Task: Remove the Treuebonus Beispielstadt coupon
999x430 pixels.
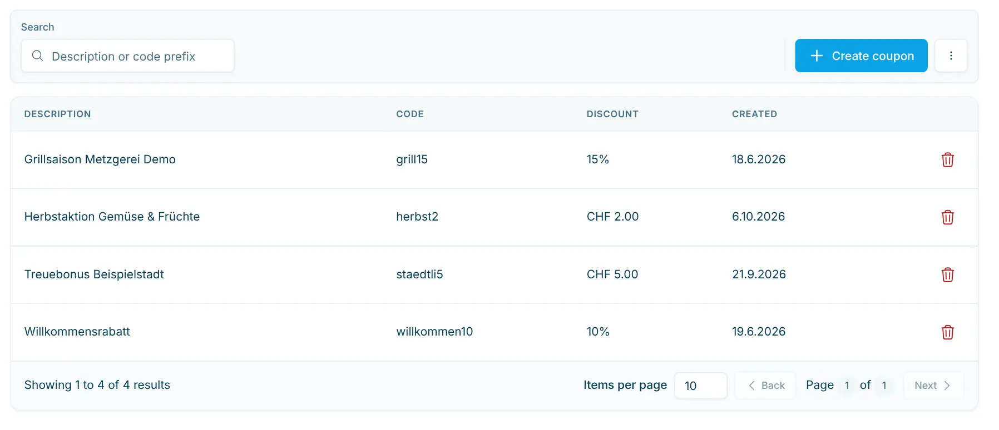Action: [947, 275]
